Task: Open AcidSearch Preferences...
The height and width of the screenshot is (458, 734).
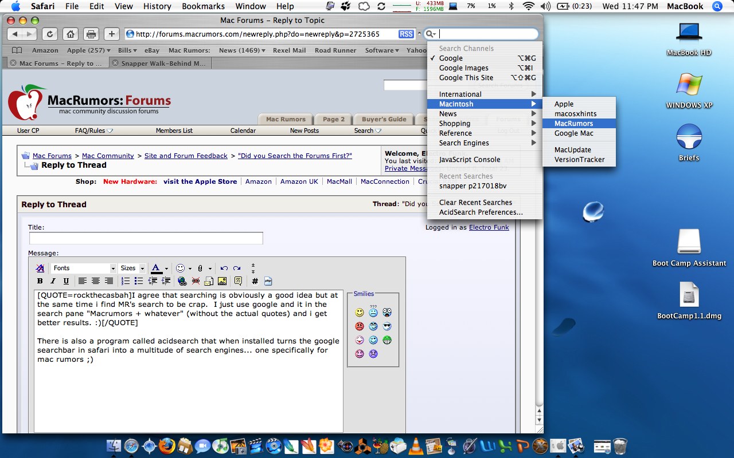Action: click(x=485, y=212)
